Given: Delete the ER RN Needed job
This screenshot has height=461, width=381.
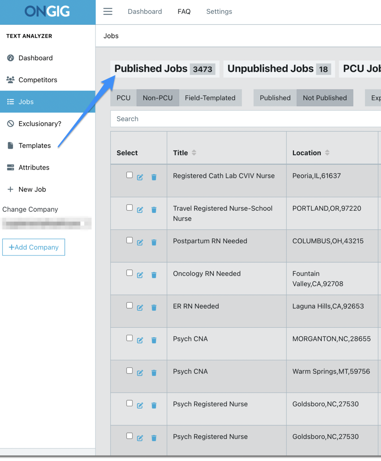Looking at the screenshot, I should tap(154, 308).
